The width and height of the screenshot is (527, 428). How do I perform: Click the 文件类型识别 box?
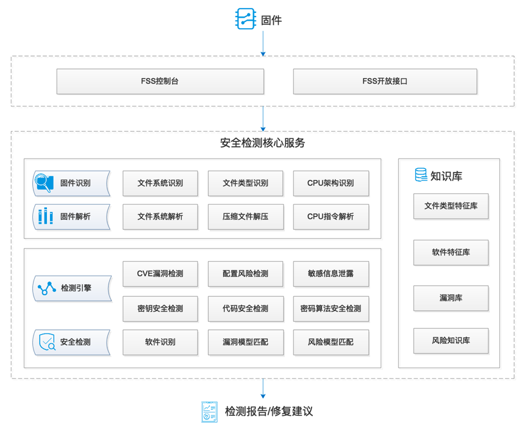click(245, 183)
